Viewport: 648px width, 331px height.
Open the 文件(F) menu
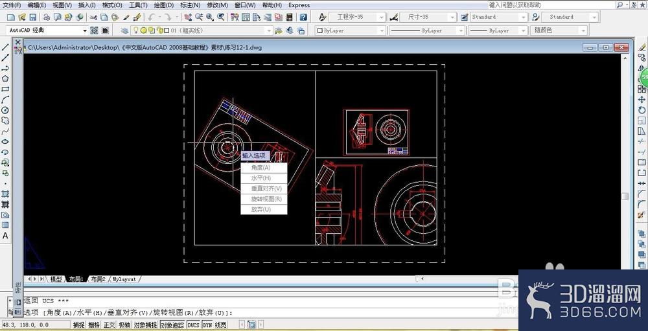point(12,5)
